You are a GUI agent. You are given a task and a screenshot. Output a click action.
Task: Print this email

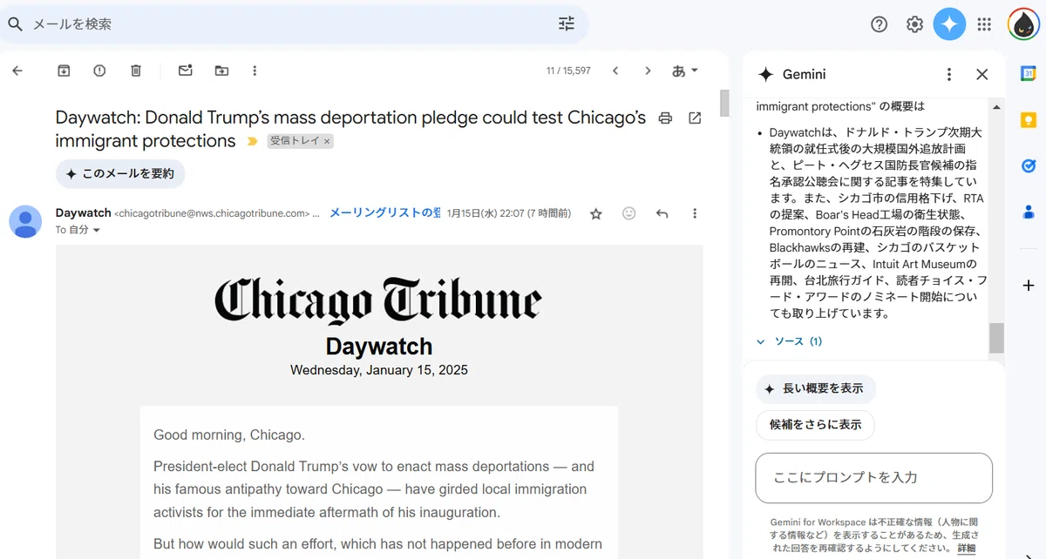click(665, 118)
